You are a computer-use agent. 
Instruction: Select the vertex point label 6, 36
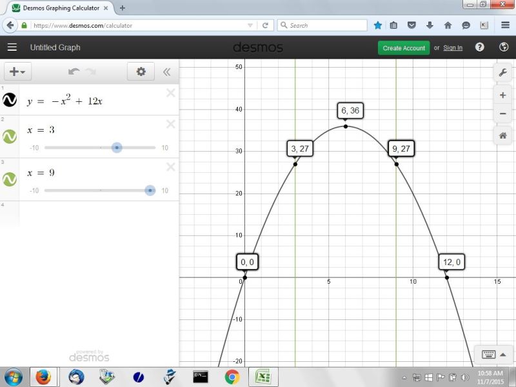(x=350, y=110)
